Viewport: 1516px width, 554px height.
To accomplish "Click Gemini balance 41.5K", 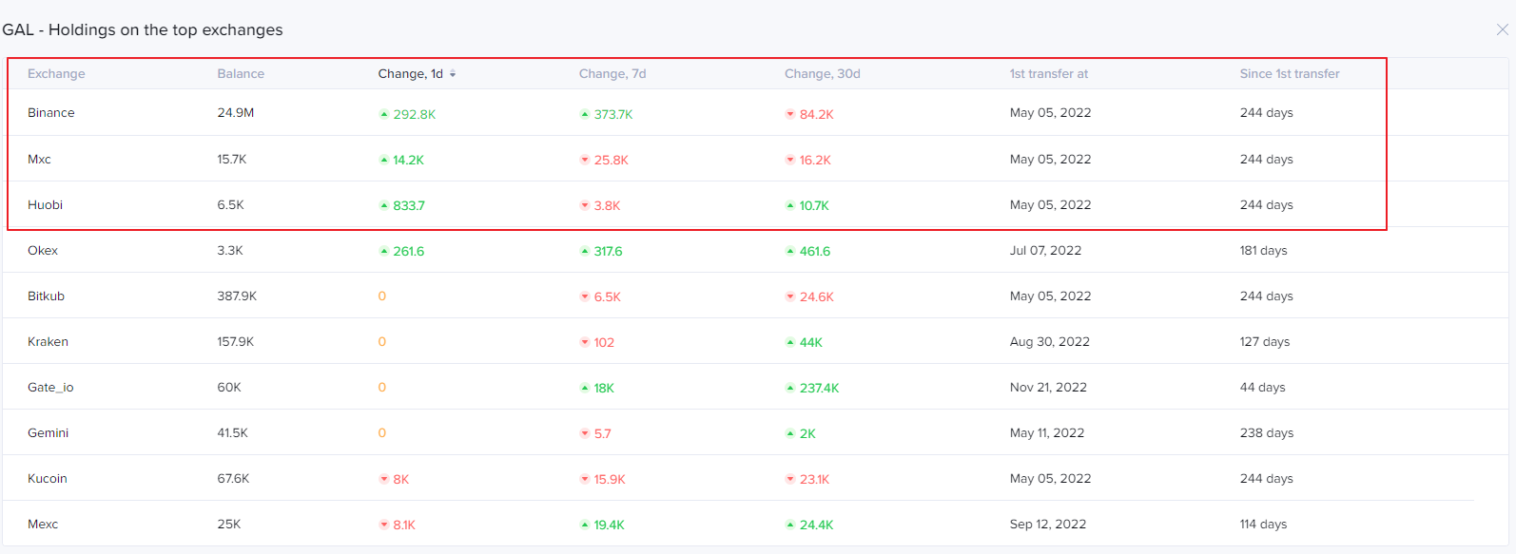I will tap(232, 432).
